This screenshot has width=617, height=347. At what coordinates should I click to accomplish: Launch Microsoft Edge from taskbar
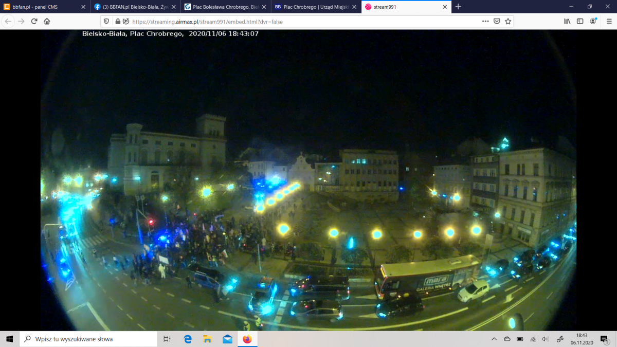click(x=188, y=339)
